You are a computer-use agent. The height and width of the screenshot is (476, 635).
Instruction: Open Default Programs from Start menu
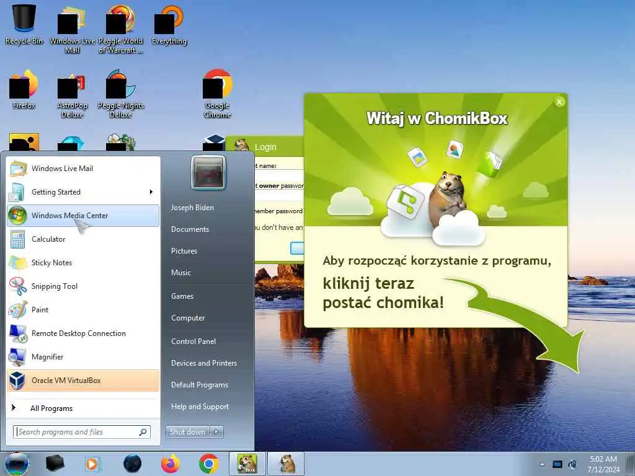click(x=200, y=385)
